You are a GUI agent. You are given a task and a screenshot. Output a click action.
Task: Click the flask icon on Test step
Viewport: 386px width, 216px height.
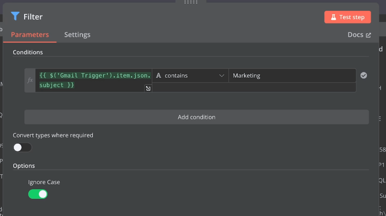coord(333,17)
